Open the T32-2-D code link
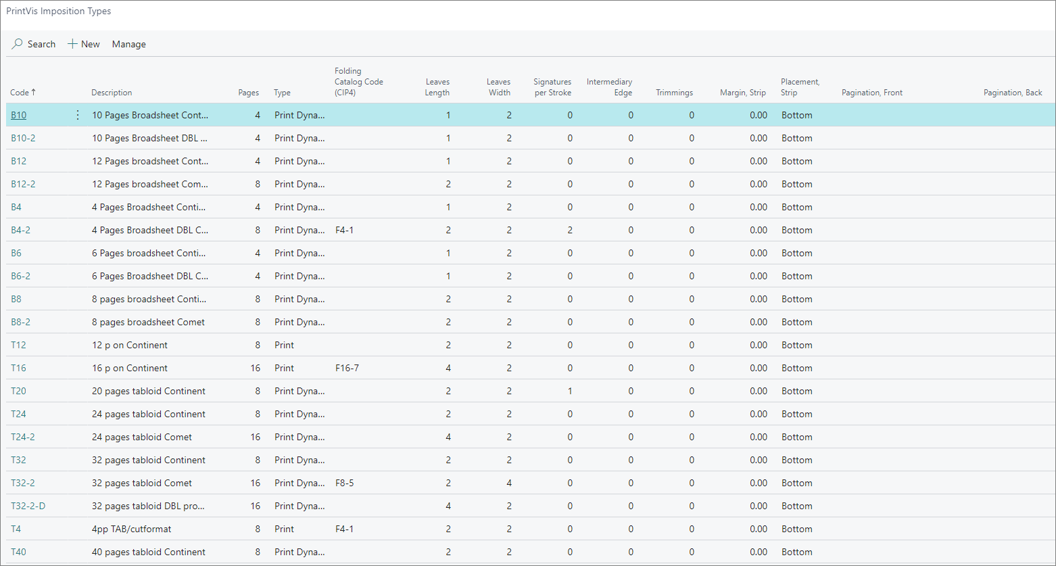 coord(28,506)
